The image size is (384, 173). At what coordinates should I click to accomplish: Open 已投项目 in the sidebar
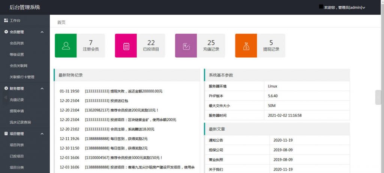(17, 156)
